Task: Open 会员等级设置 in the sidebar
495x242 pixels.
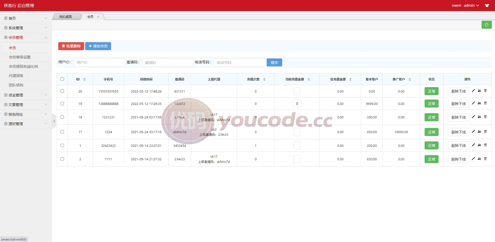Action: [x=20, y=57]
